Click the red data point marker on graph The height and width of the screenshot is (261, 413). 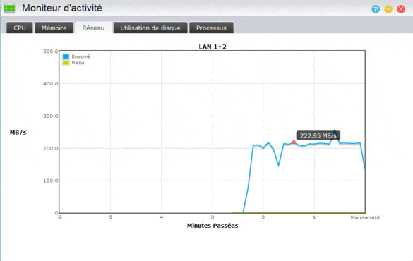click(x=294, y=142)
